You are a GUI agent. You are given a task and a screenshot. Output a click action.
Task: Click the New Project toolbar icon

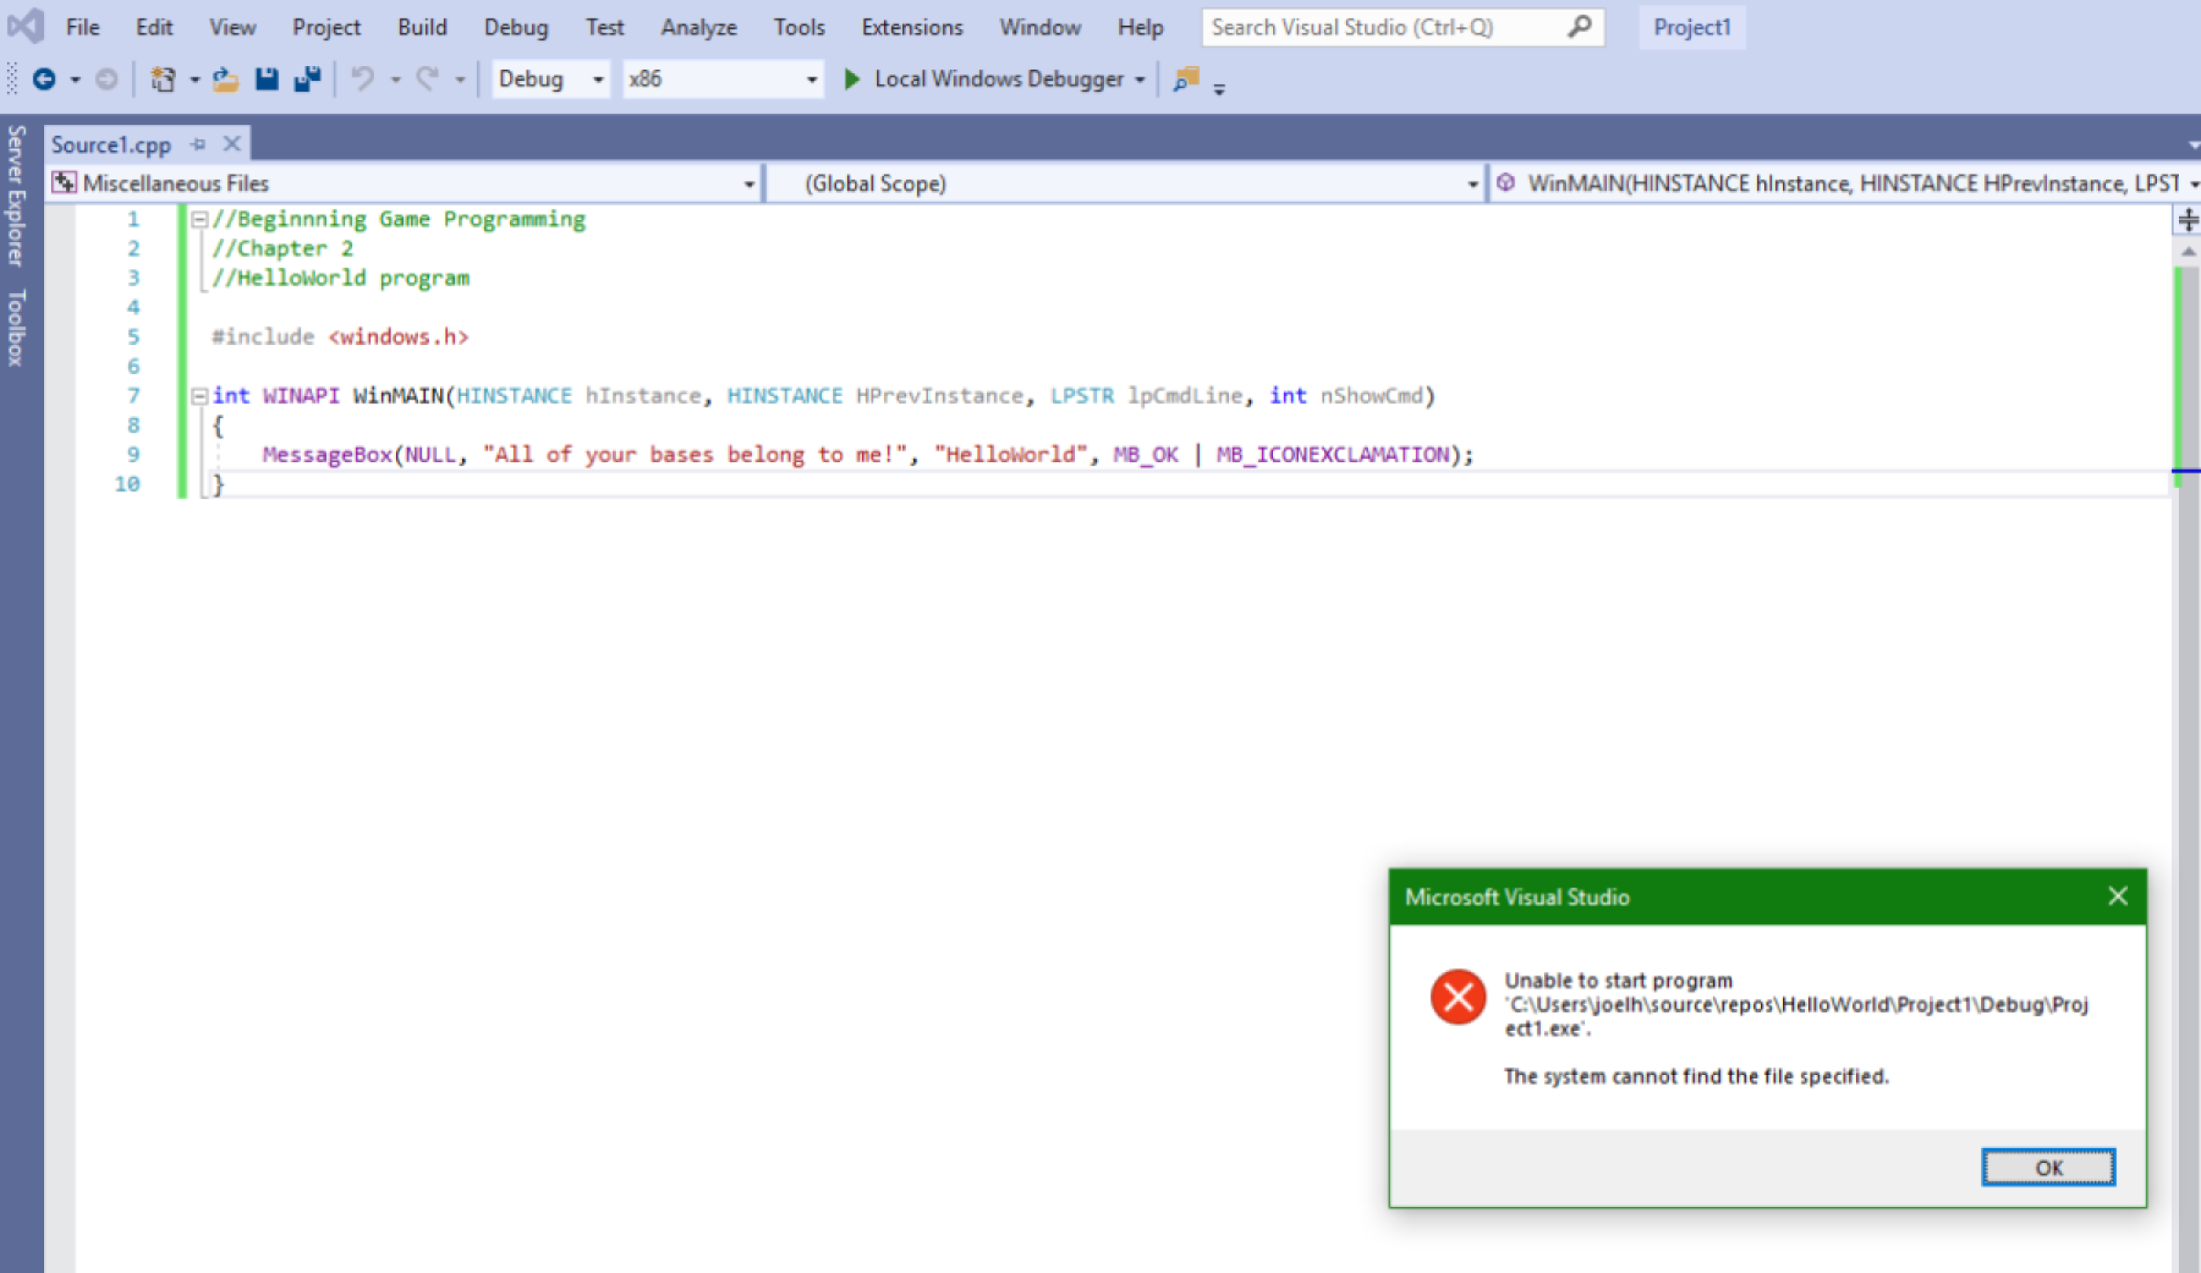pyautogui.click(x=162, y=80)
